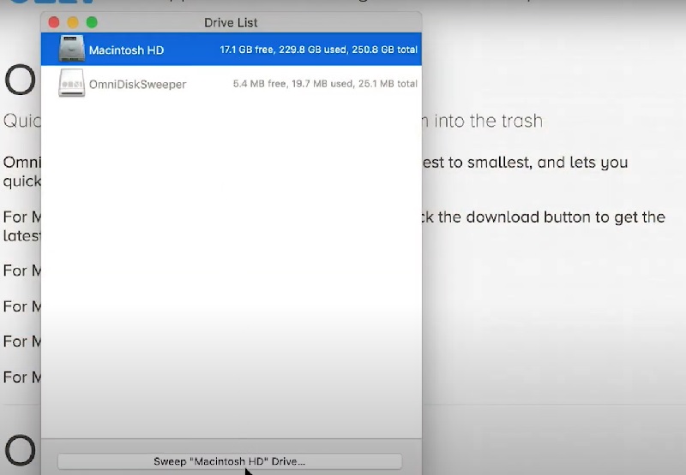Click the Macintosh HD hard drive icon
The width and height of the screenshot is (686, 475).
pos(72,50)
